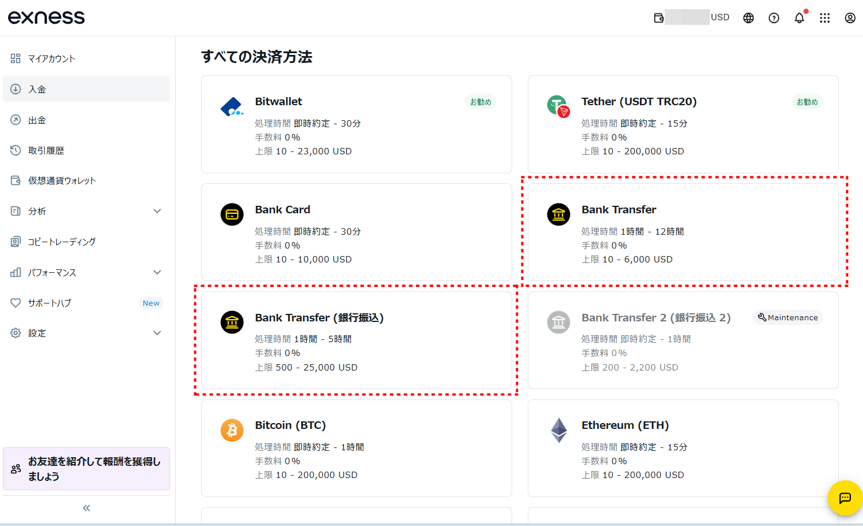This screenshot has width=863, height=526.
Task: Collapse the sidebar with double chevron
Action: pos(87,508)
